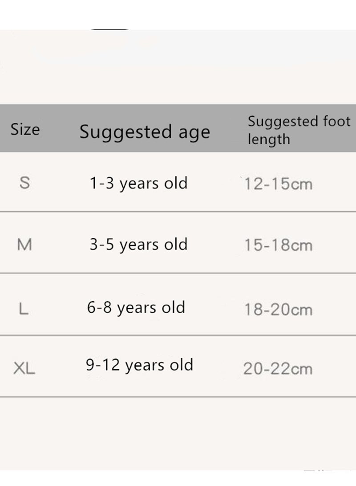Click the 9-12 years old cell
The width and height of the screenshot is (356, 486).
point(140,365)
